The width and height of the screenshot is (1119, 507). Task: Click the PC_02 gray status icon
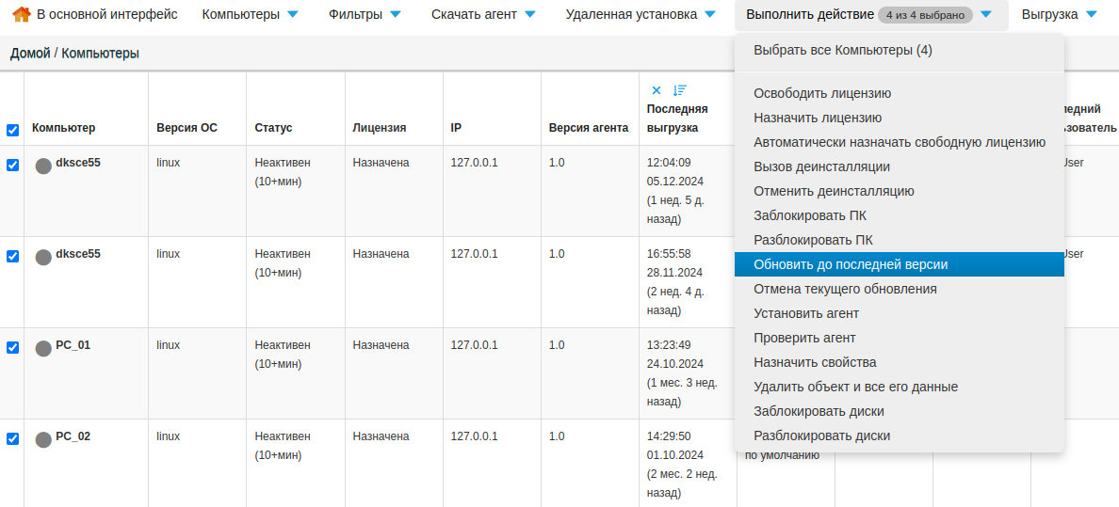(43, 439)
